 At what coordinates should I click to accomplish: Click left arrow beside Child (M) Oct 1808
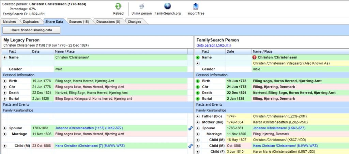coord(198,146)
